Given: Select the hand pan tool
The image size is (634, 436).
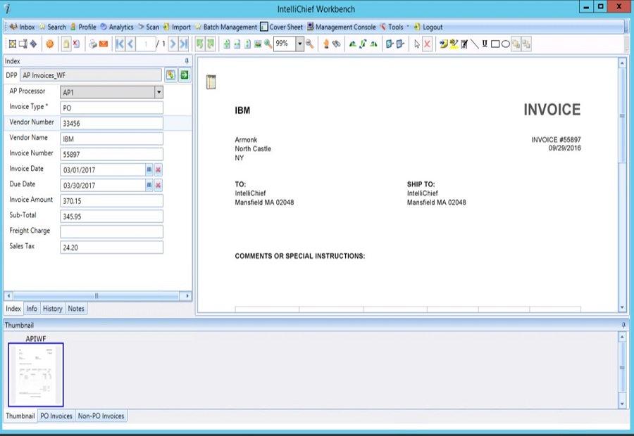Looking at the screenshot, I should click(326, 44).
